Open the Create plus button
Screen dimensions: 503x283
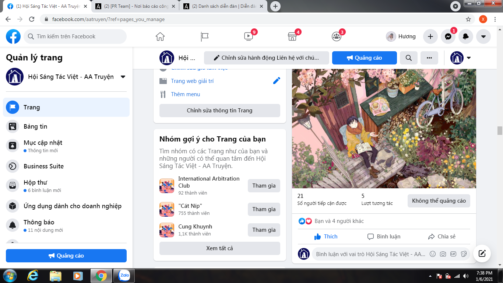click(x=430, y=36)
